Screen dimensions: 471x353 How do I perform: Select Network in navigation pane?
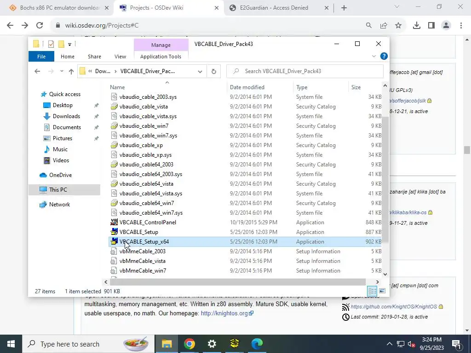pyautogui.click(x=59, y=205)
